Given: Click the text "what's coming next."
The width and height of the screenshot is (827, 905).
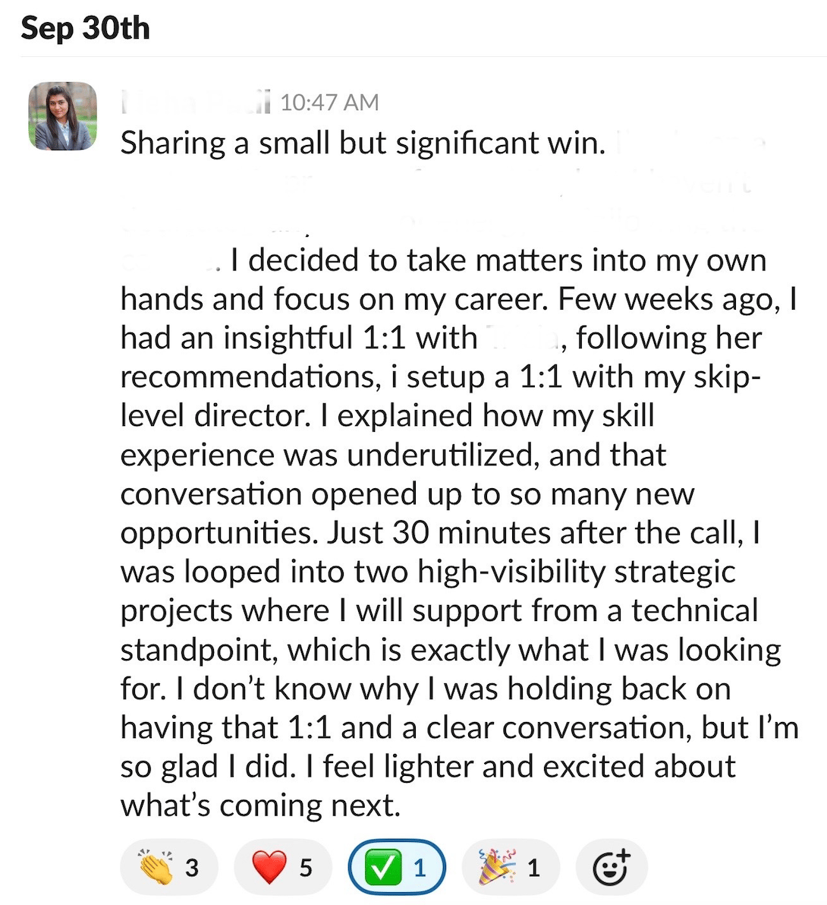Looking at the screenshot, I should click(x=259, y=805).
